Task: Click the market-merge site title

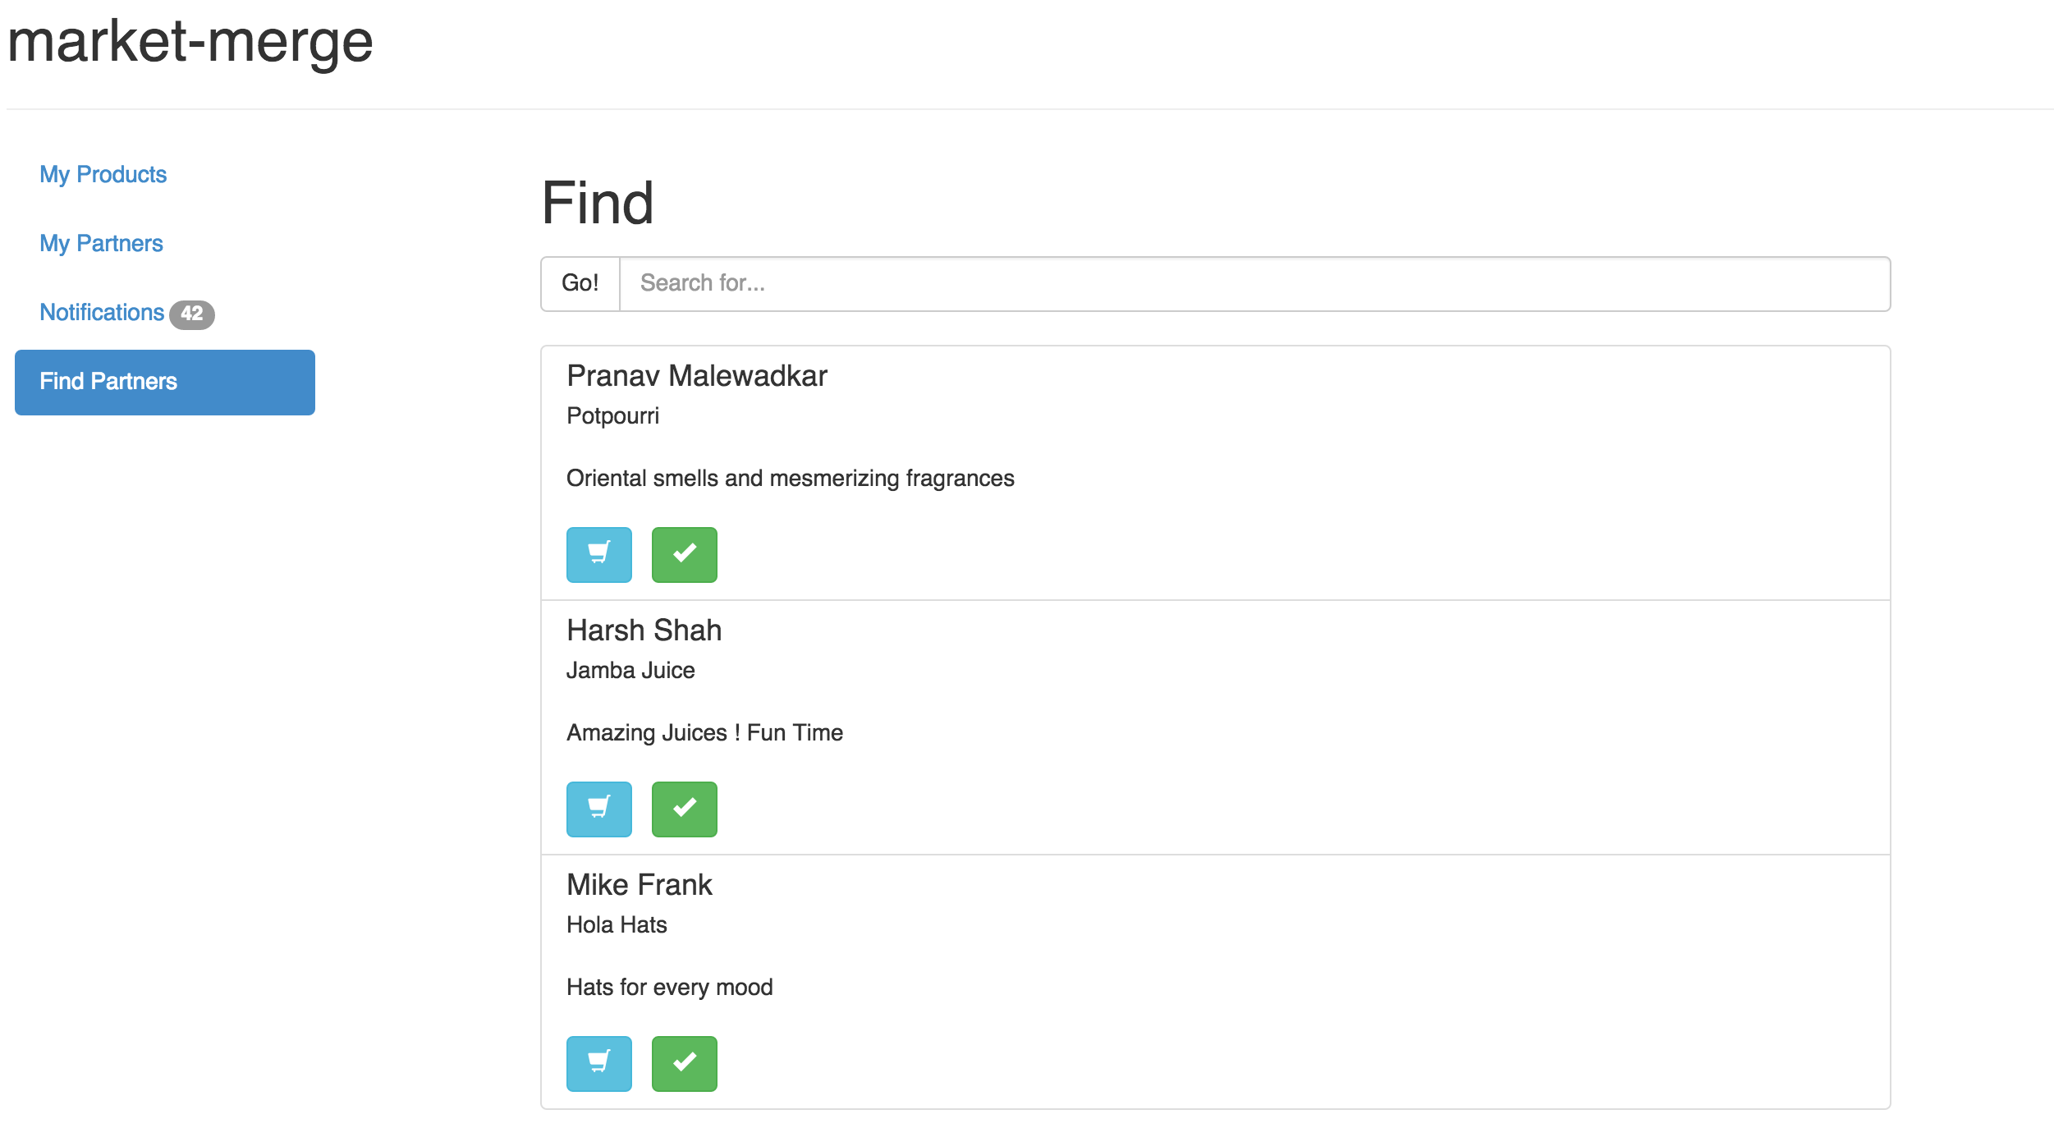Action: (x=190, y=41)
